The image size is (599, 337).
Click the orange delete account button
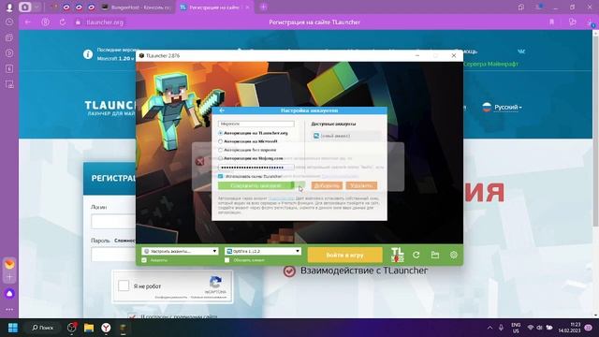361,185
